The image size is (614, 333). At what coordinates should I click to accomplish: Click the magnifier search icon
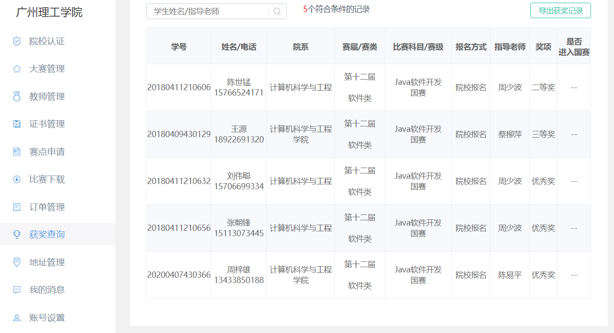277,11
